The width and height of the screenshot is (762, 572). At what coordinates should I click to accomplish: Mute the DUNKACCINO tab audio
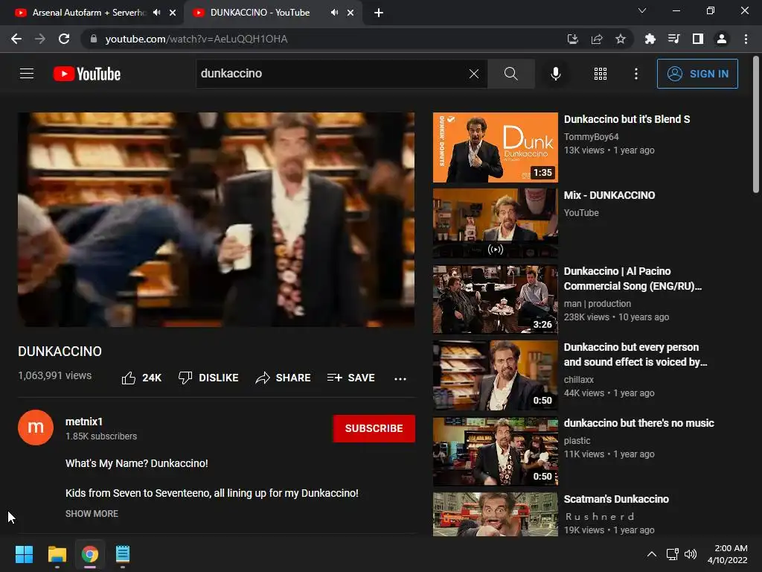click(334, 13)
